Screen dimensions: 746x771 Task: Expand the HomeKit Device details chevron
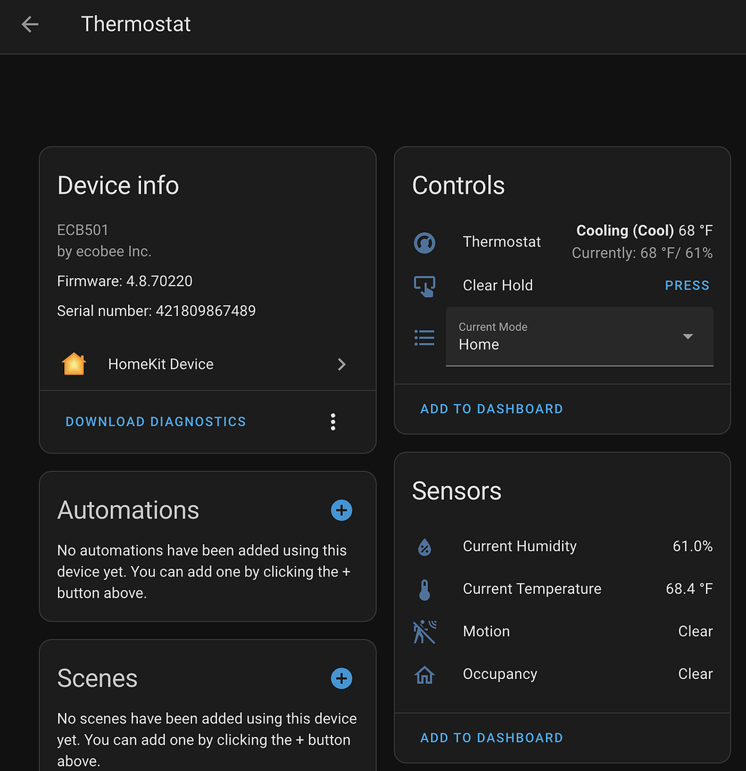[341, 364]
